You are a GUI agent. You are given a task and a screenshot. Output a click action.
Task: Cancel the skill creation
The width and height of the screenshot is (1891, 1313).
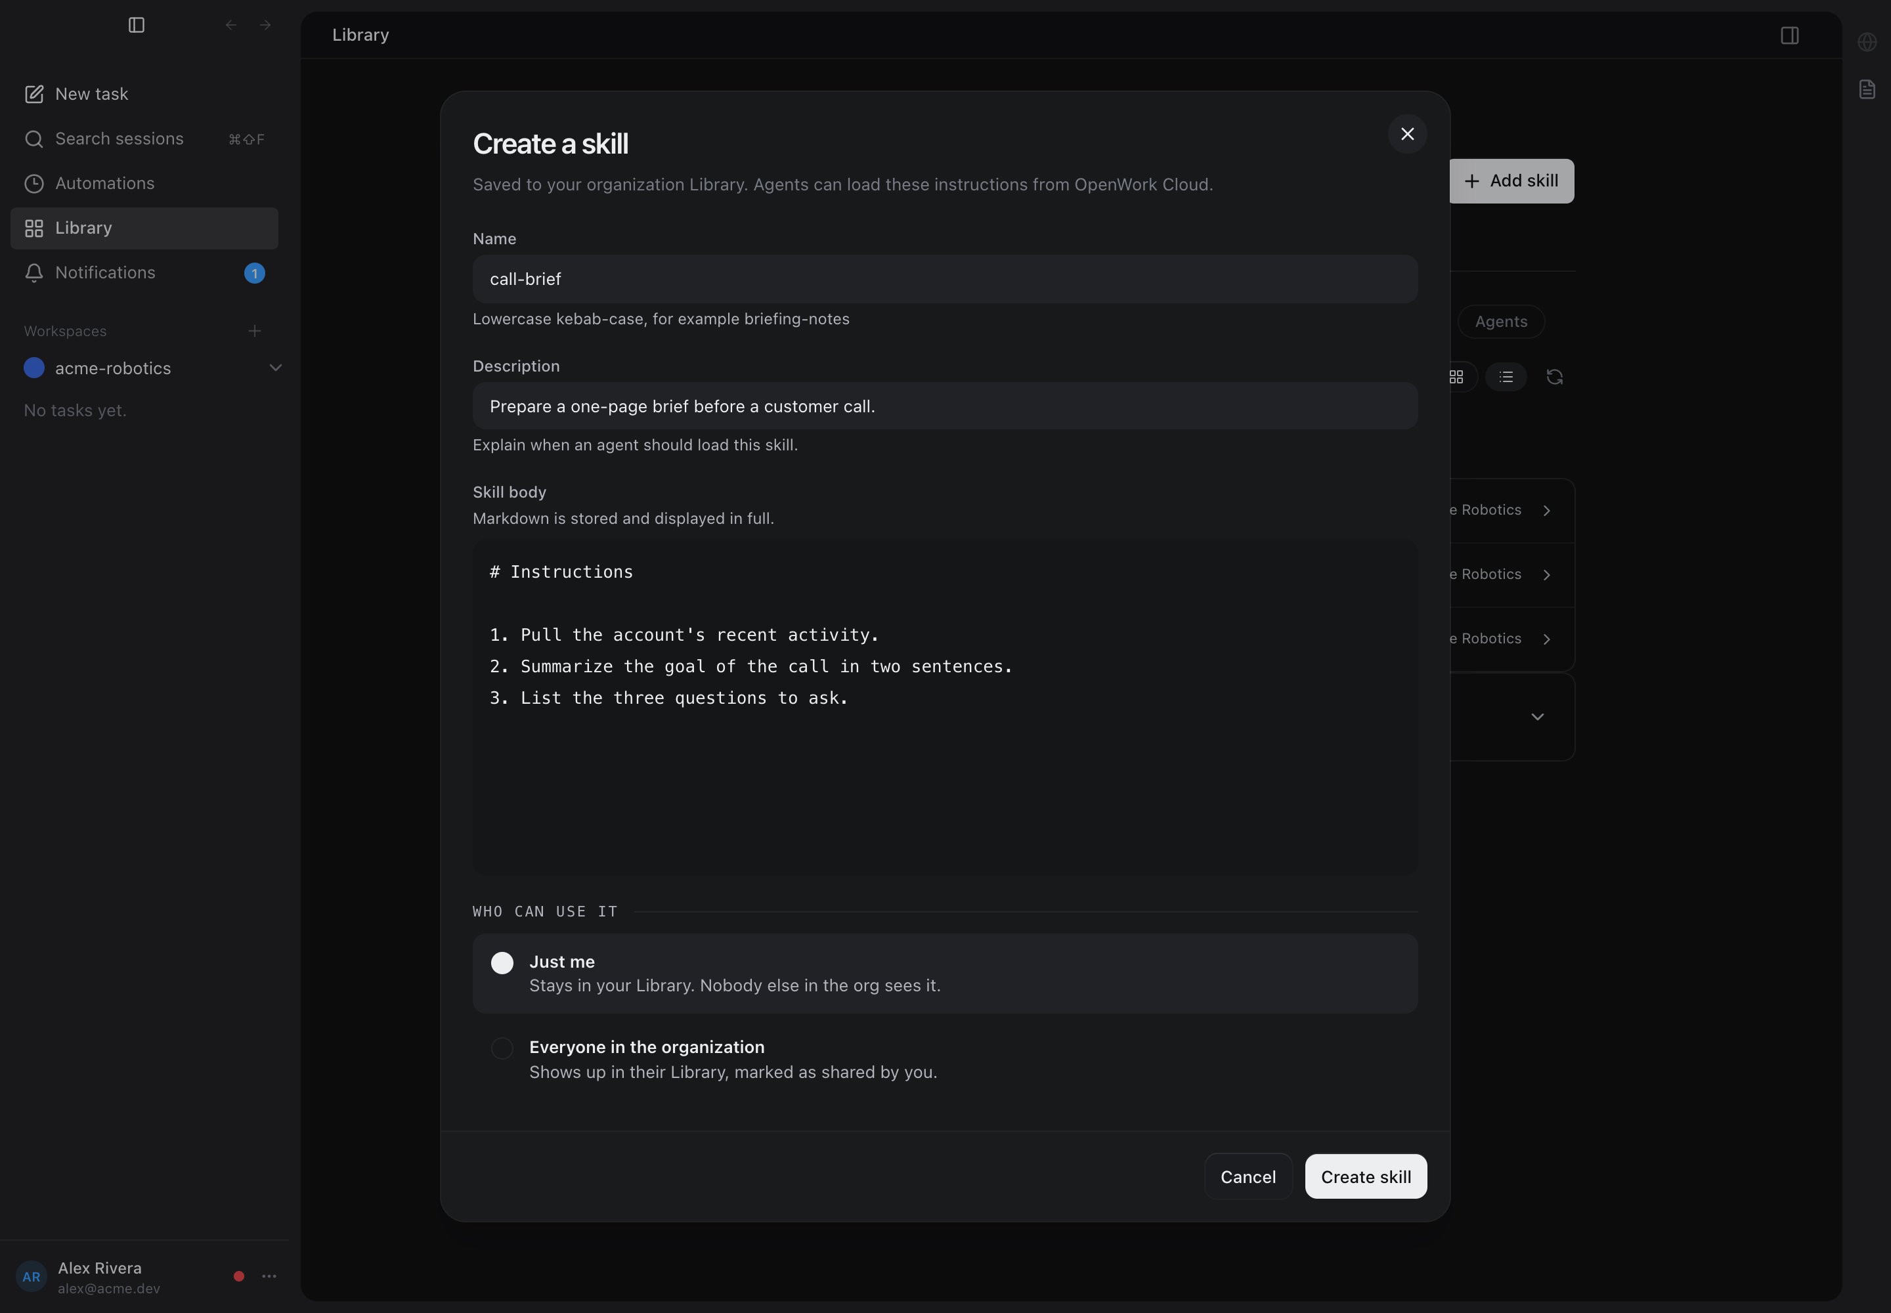tap(1248, 1176)
